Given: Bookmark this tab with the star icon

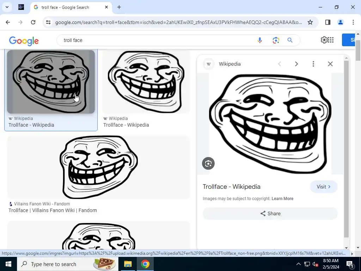Looking at the screenshot, I should tap(310, 22).
